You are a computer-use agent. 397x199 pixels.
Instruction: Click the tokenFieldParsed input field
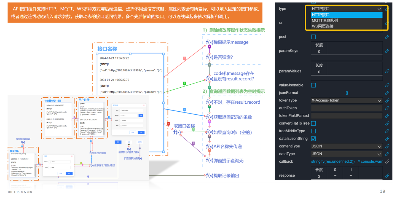347,116
